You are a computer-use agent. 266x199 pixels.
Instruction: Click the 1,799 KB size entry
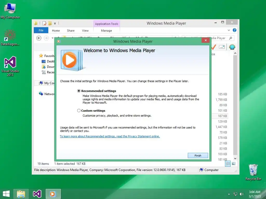coord(221,100)
